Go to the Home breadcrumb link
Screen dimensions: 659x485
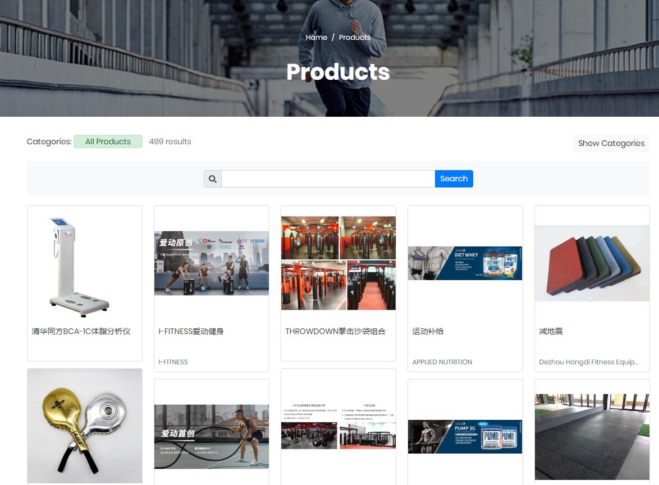(x=317, y=38)
